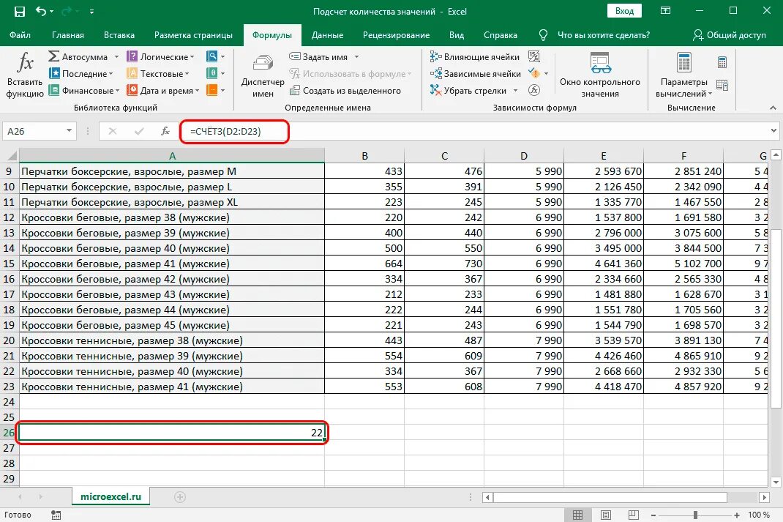Click the Вход sign-in button

(x=624, y=10)
